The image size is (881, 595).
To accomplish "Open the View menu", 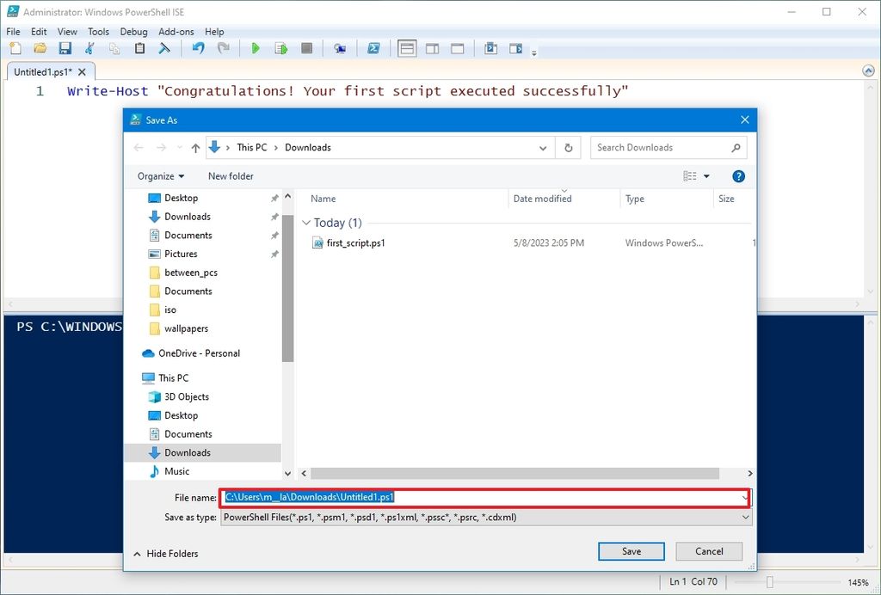I will click(x=67, y=32).
